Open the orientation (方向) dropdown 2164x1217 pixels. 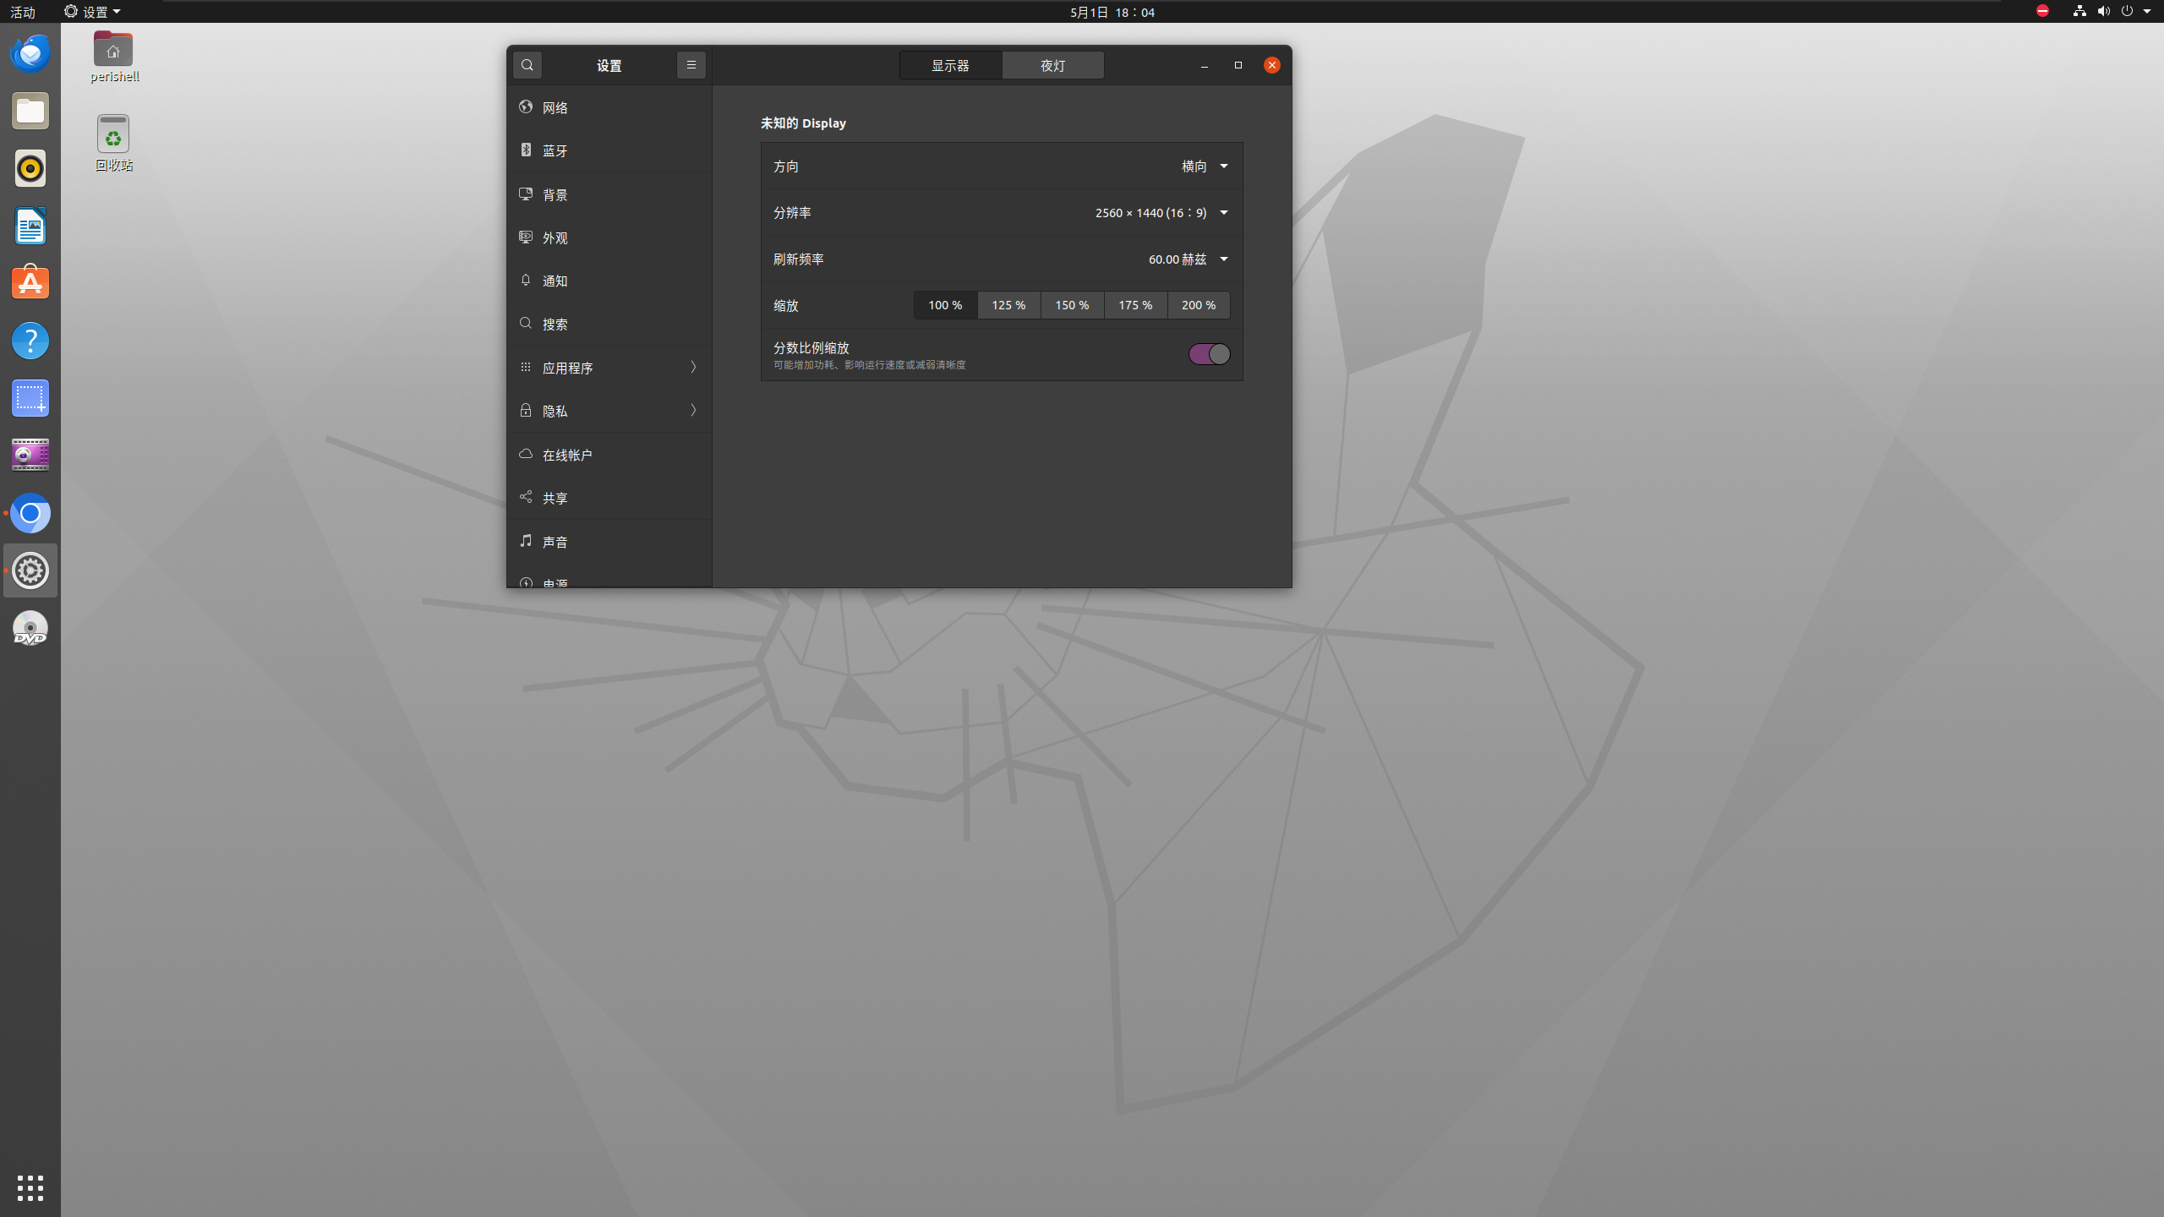click(x=1205, y=166)
